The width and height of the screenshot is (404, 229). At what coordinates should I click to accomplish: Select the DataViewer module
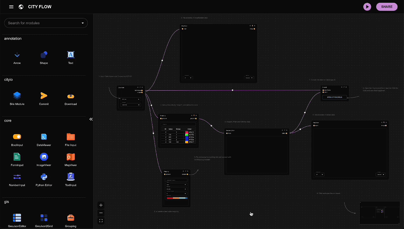(44, 139)
